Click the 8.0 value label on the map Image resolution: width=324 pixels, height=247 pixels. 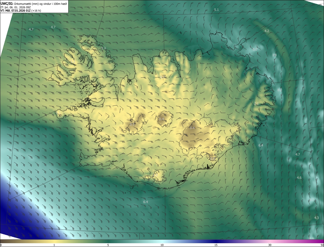[x=255, y=50]
